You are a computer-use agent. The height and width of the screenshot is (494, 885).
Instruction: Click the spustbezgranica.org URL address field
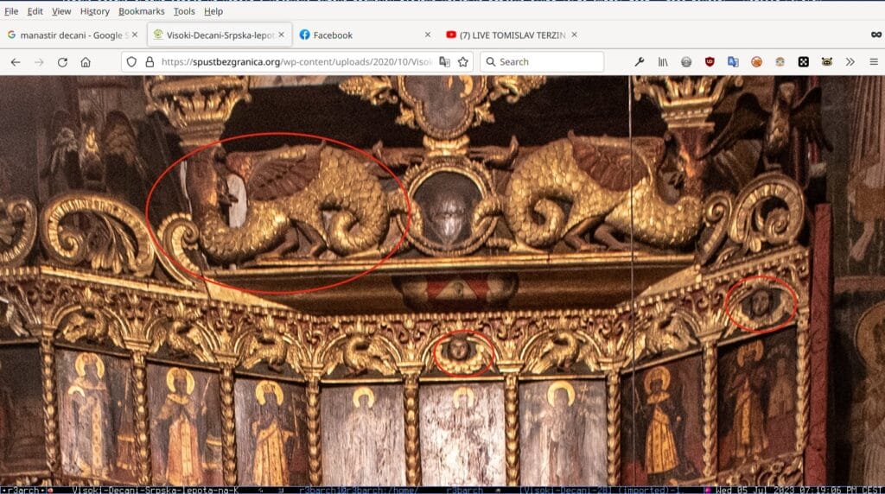(296, 62)
